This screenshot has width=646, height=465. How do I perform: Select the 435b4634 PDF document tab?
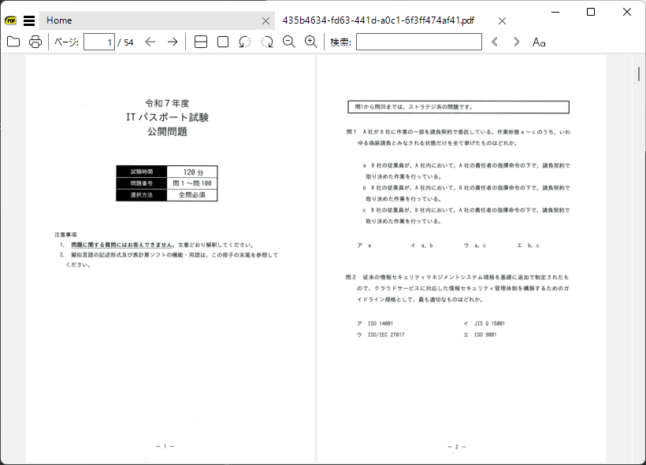click(x=378, y=20)
